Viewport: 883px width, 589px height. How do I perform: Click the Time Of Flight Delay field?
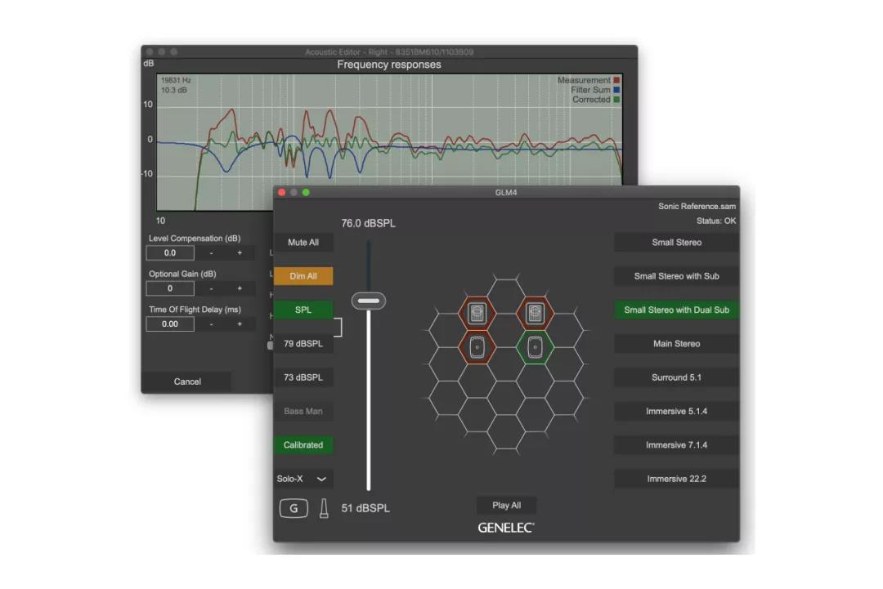click(x=170, y=324)
